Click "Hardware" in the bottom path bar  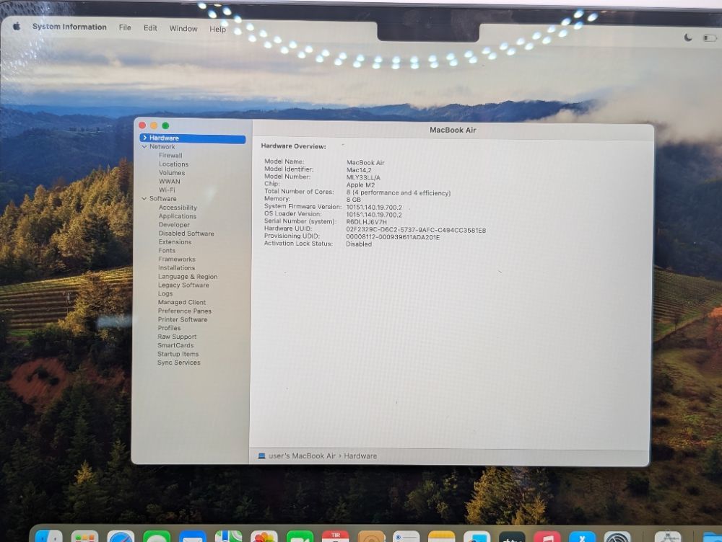(360, 456)
